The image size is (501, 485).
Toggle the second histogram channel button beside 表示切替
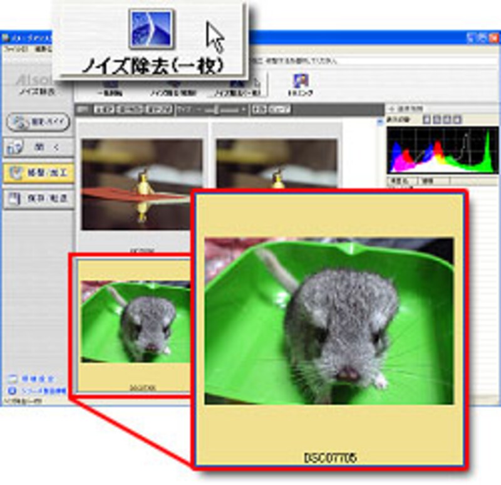(x=435, y=118)
